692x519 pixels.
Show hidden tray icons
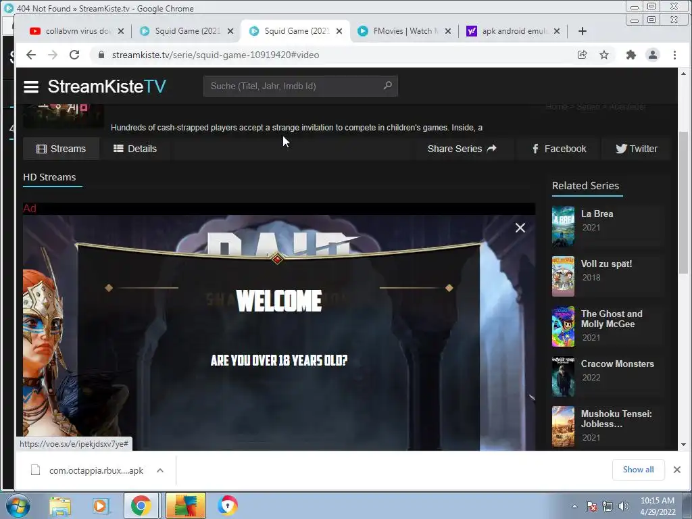click(574, 506)
